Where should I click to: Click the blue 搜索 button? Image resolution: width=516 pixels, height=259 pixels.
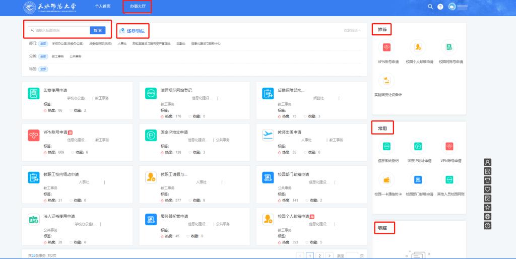click(98, 30)
